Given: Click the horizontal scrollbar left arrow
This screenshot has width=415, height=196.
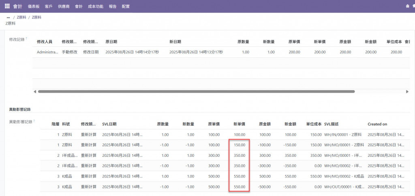Looking at the screenshot, I should 35,92.
